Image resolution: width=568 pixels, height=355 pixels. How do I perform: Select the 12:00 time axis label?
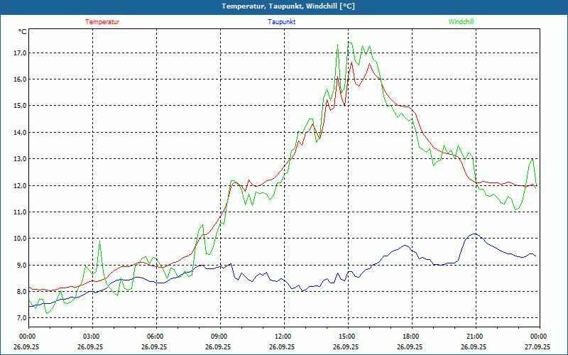[x=283, y=336]
